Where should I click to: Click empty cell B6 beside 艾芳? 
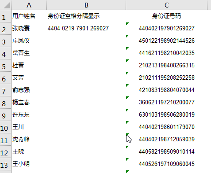86,78
